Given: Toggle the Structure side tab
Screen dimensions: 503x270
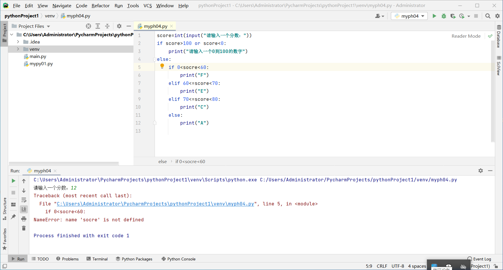Looking at the screenshot, I should pyautogui.click(x=4, y=209).
